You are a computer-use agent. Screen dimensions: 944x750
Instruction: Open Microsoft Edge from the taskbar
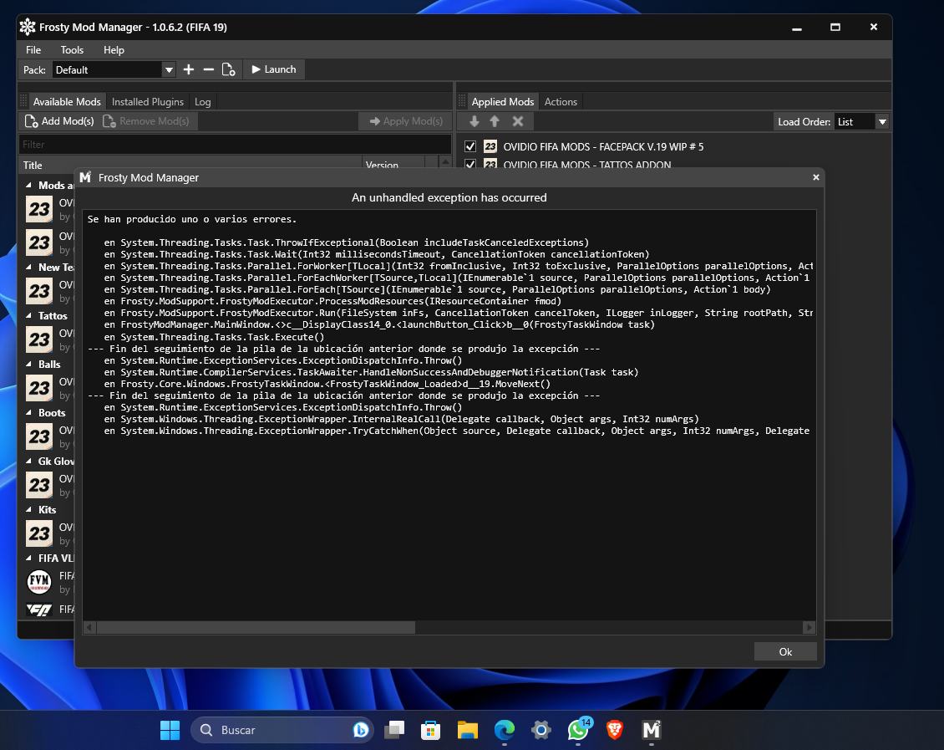(505, 730)
